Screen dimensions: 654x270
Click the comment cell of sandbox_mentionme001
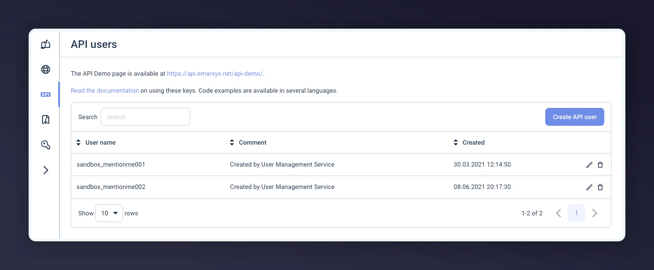[x=282, y=164]
